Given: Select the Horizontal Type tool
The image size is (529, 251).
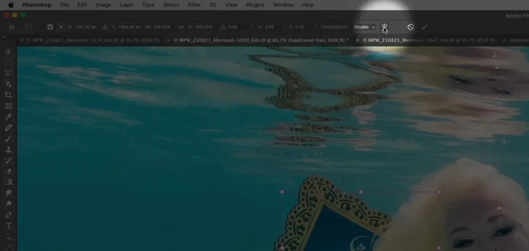Looking at the screenshot, I should pyautogui.click(x=8, y=226).
